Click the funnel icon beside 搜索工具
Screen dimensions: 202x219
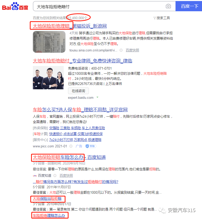(x=155, y=18)
